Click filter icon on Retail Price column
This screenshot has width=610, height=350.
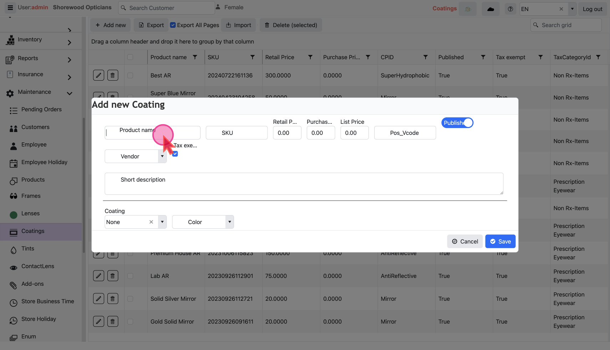pyautogui.click(x=310, y=57)
